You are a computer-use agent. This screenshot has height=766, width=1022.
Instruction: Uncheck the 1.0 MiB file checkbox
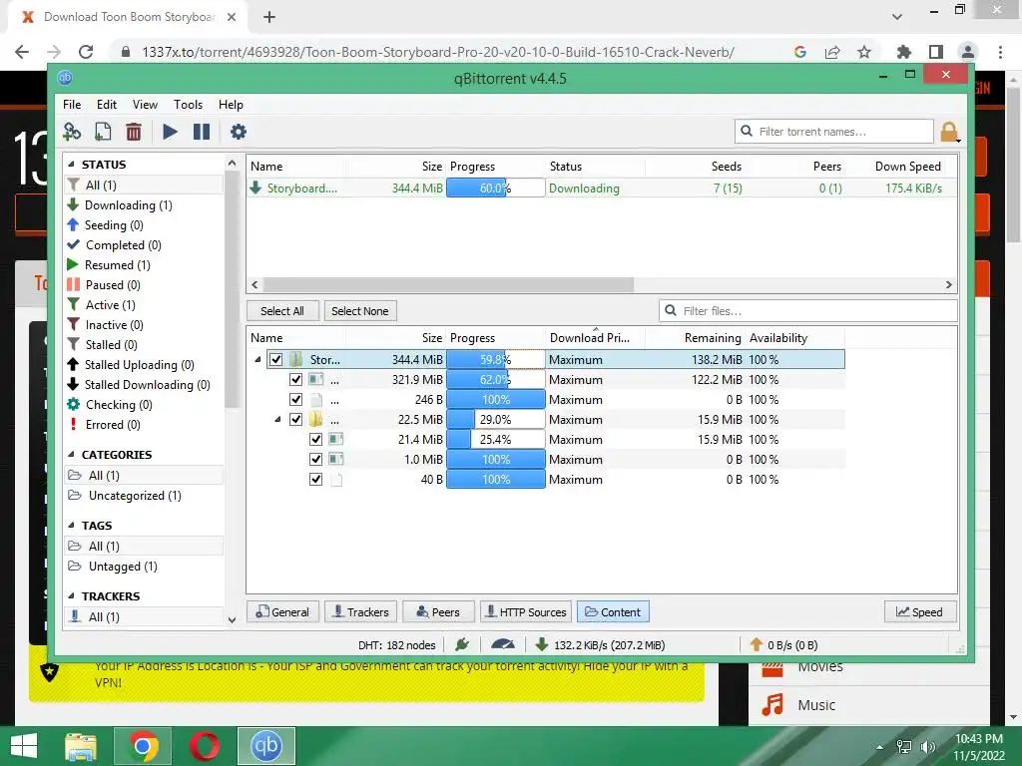click(316, 459)
